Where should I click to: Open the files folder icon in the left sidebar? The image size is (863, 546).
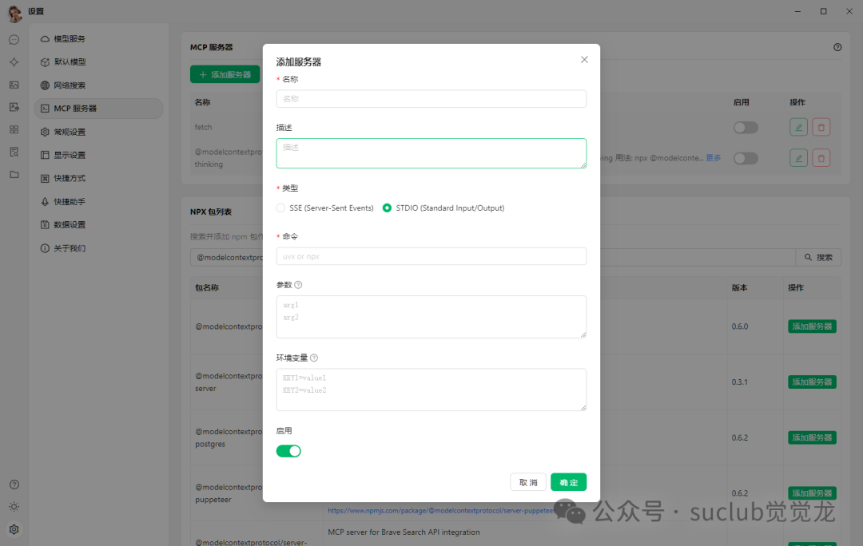click(x=14, y=174)
